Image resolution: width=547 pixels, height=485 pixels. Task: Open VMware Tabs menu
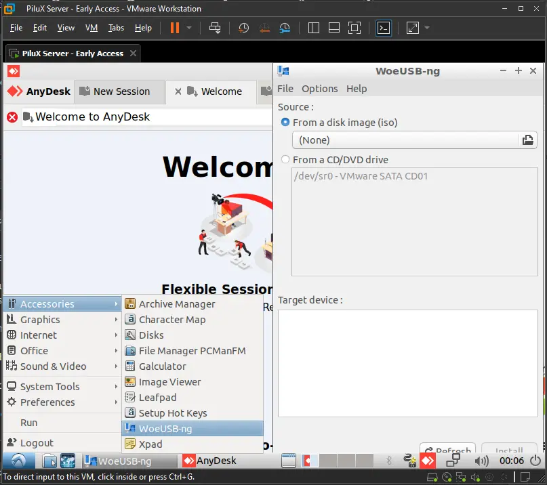pyautogui.click(x=116, y=28)
